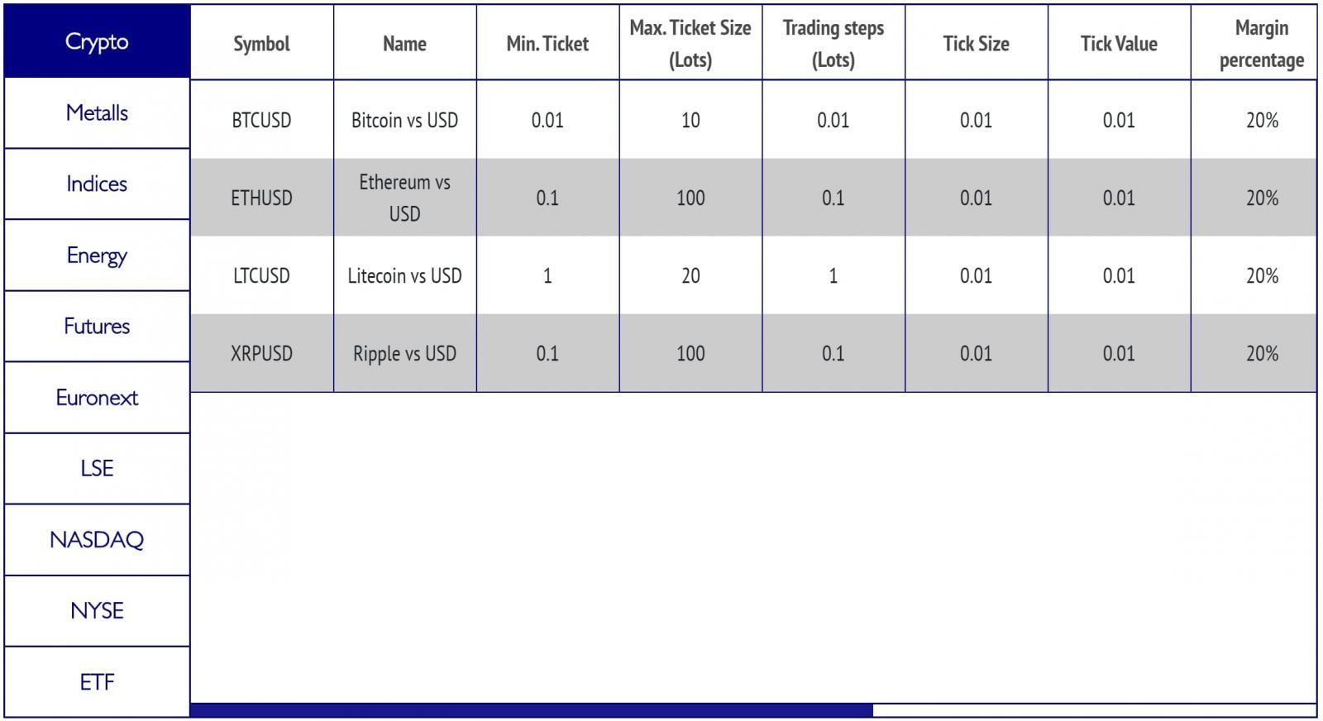The width and height of the screenshot is (1323, 721).
Task: Click the Tick Size column header
Action: click(x=976, y=44)
